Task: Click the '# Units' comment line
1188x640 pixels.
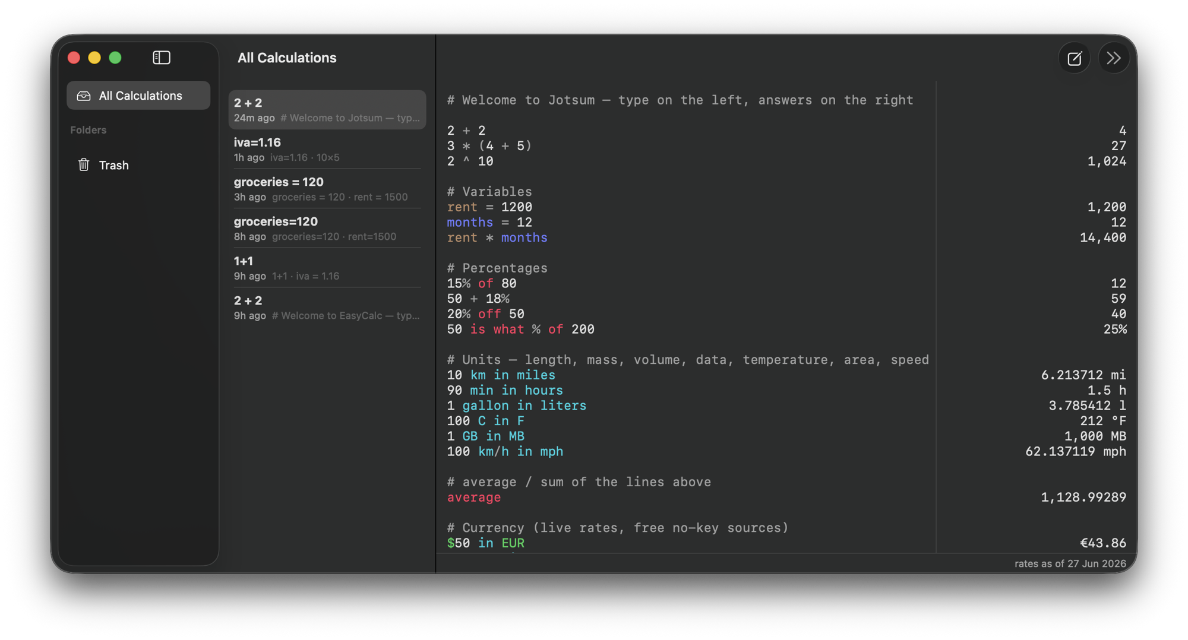Action: coord(688,359)
